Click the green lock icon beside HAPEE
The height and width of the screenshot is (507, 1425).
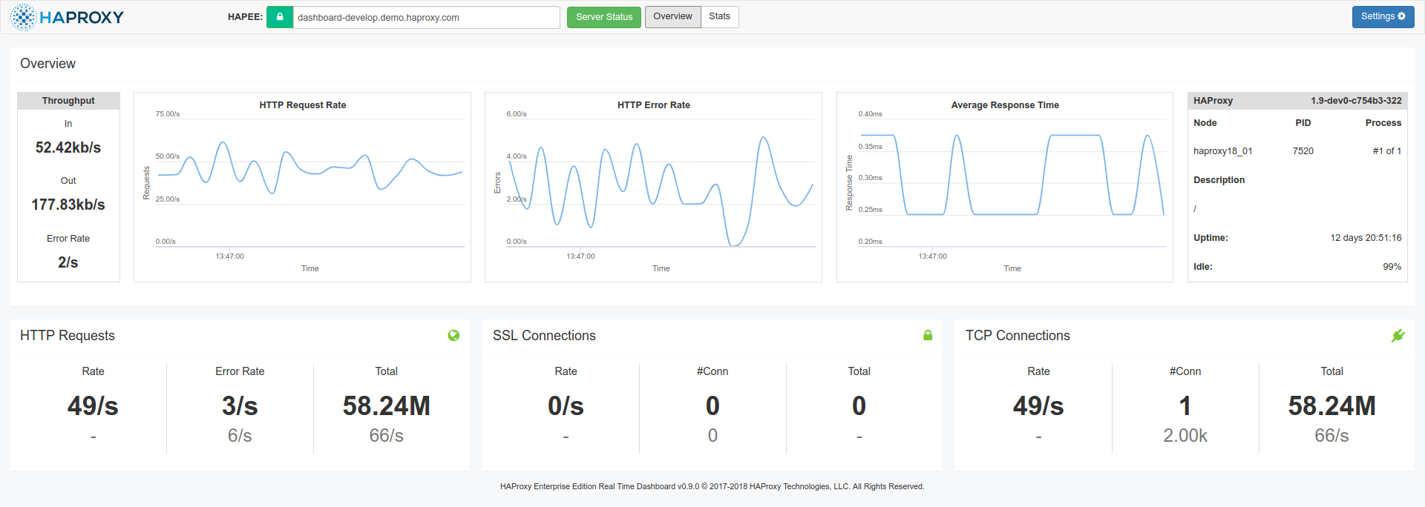pos(280,17)
